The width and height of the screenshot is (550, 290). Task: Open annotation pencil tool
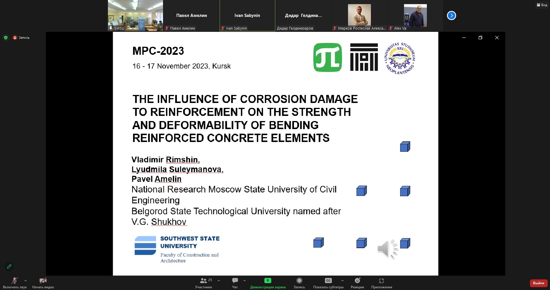(9, 266)
